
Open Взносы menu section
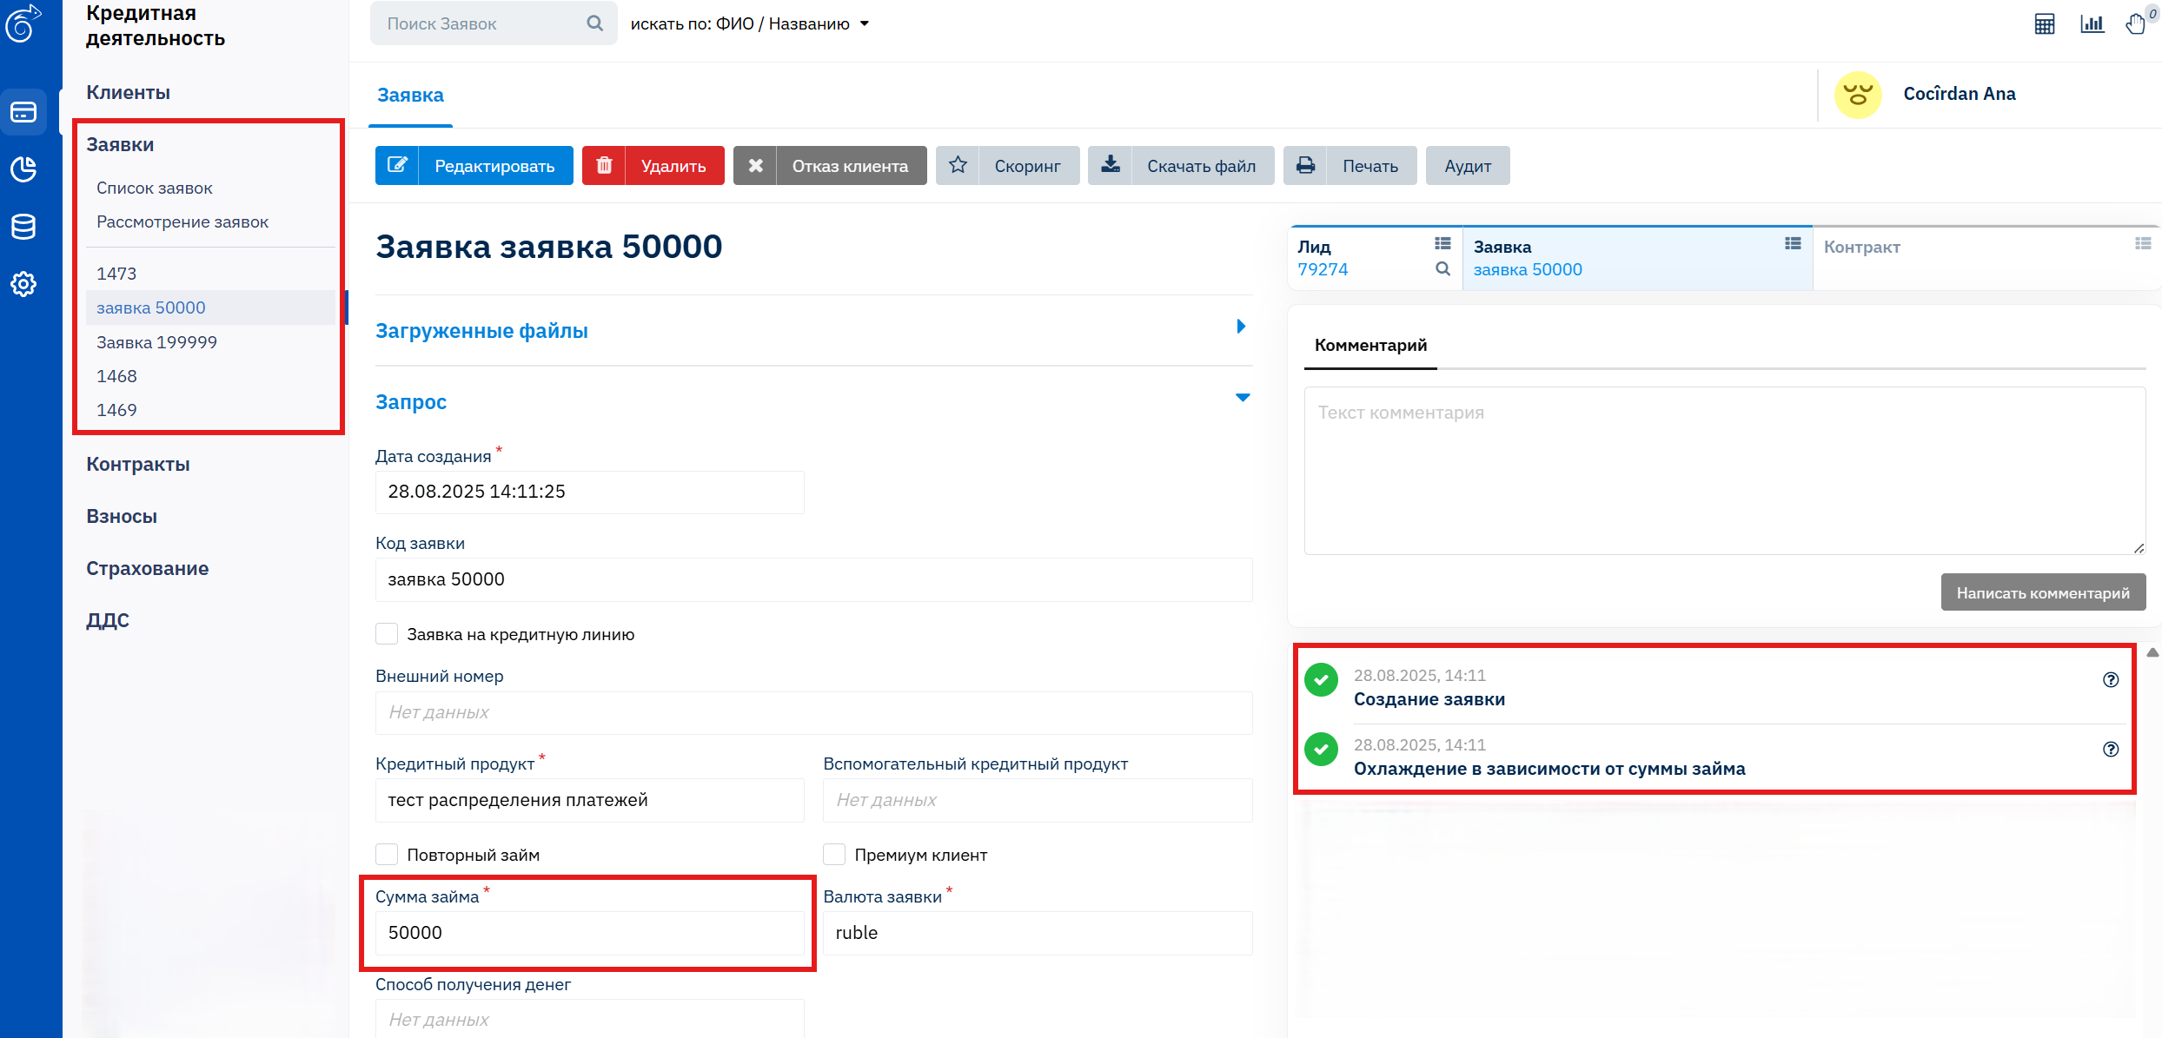pyautogui.click(x=122, y=516)
